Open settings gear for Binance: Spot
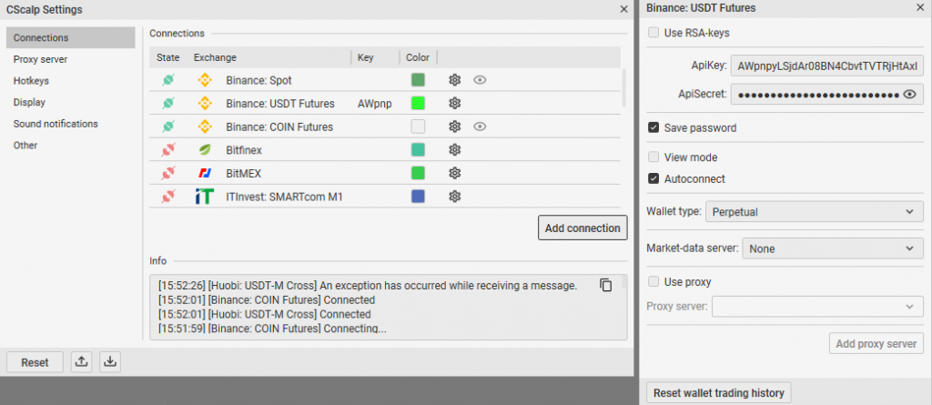This screenshot has height=405, width=932. [455, 80]
